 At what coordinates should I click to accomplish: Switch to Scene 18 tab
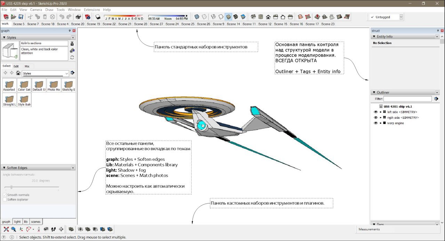[x=48, y=24]
